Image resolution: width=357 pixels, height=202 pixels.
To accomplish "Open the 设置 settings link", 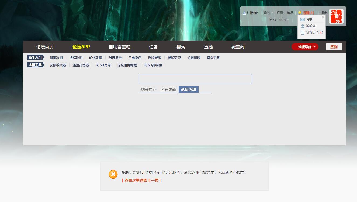I will click(280, 13).
